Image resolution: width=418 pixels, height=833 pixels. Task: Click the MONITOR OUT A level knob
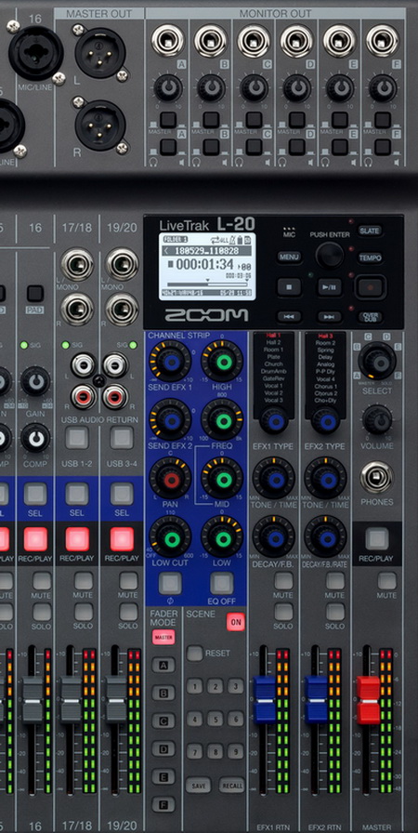coord(167,87)
